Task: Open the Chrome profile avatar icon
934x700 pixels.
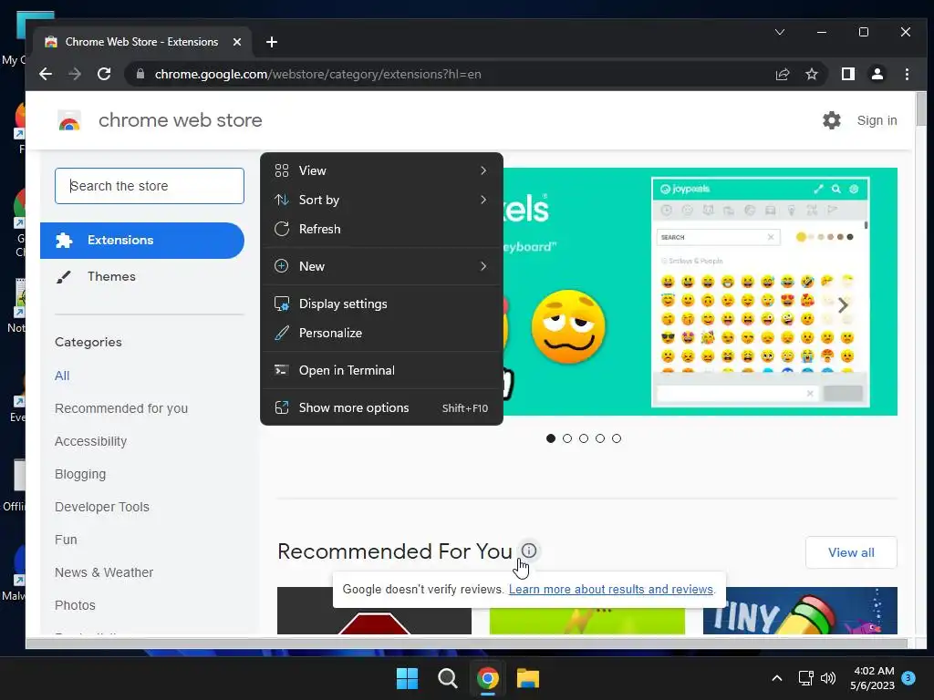Action: pos(877,74)
